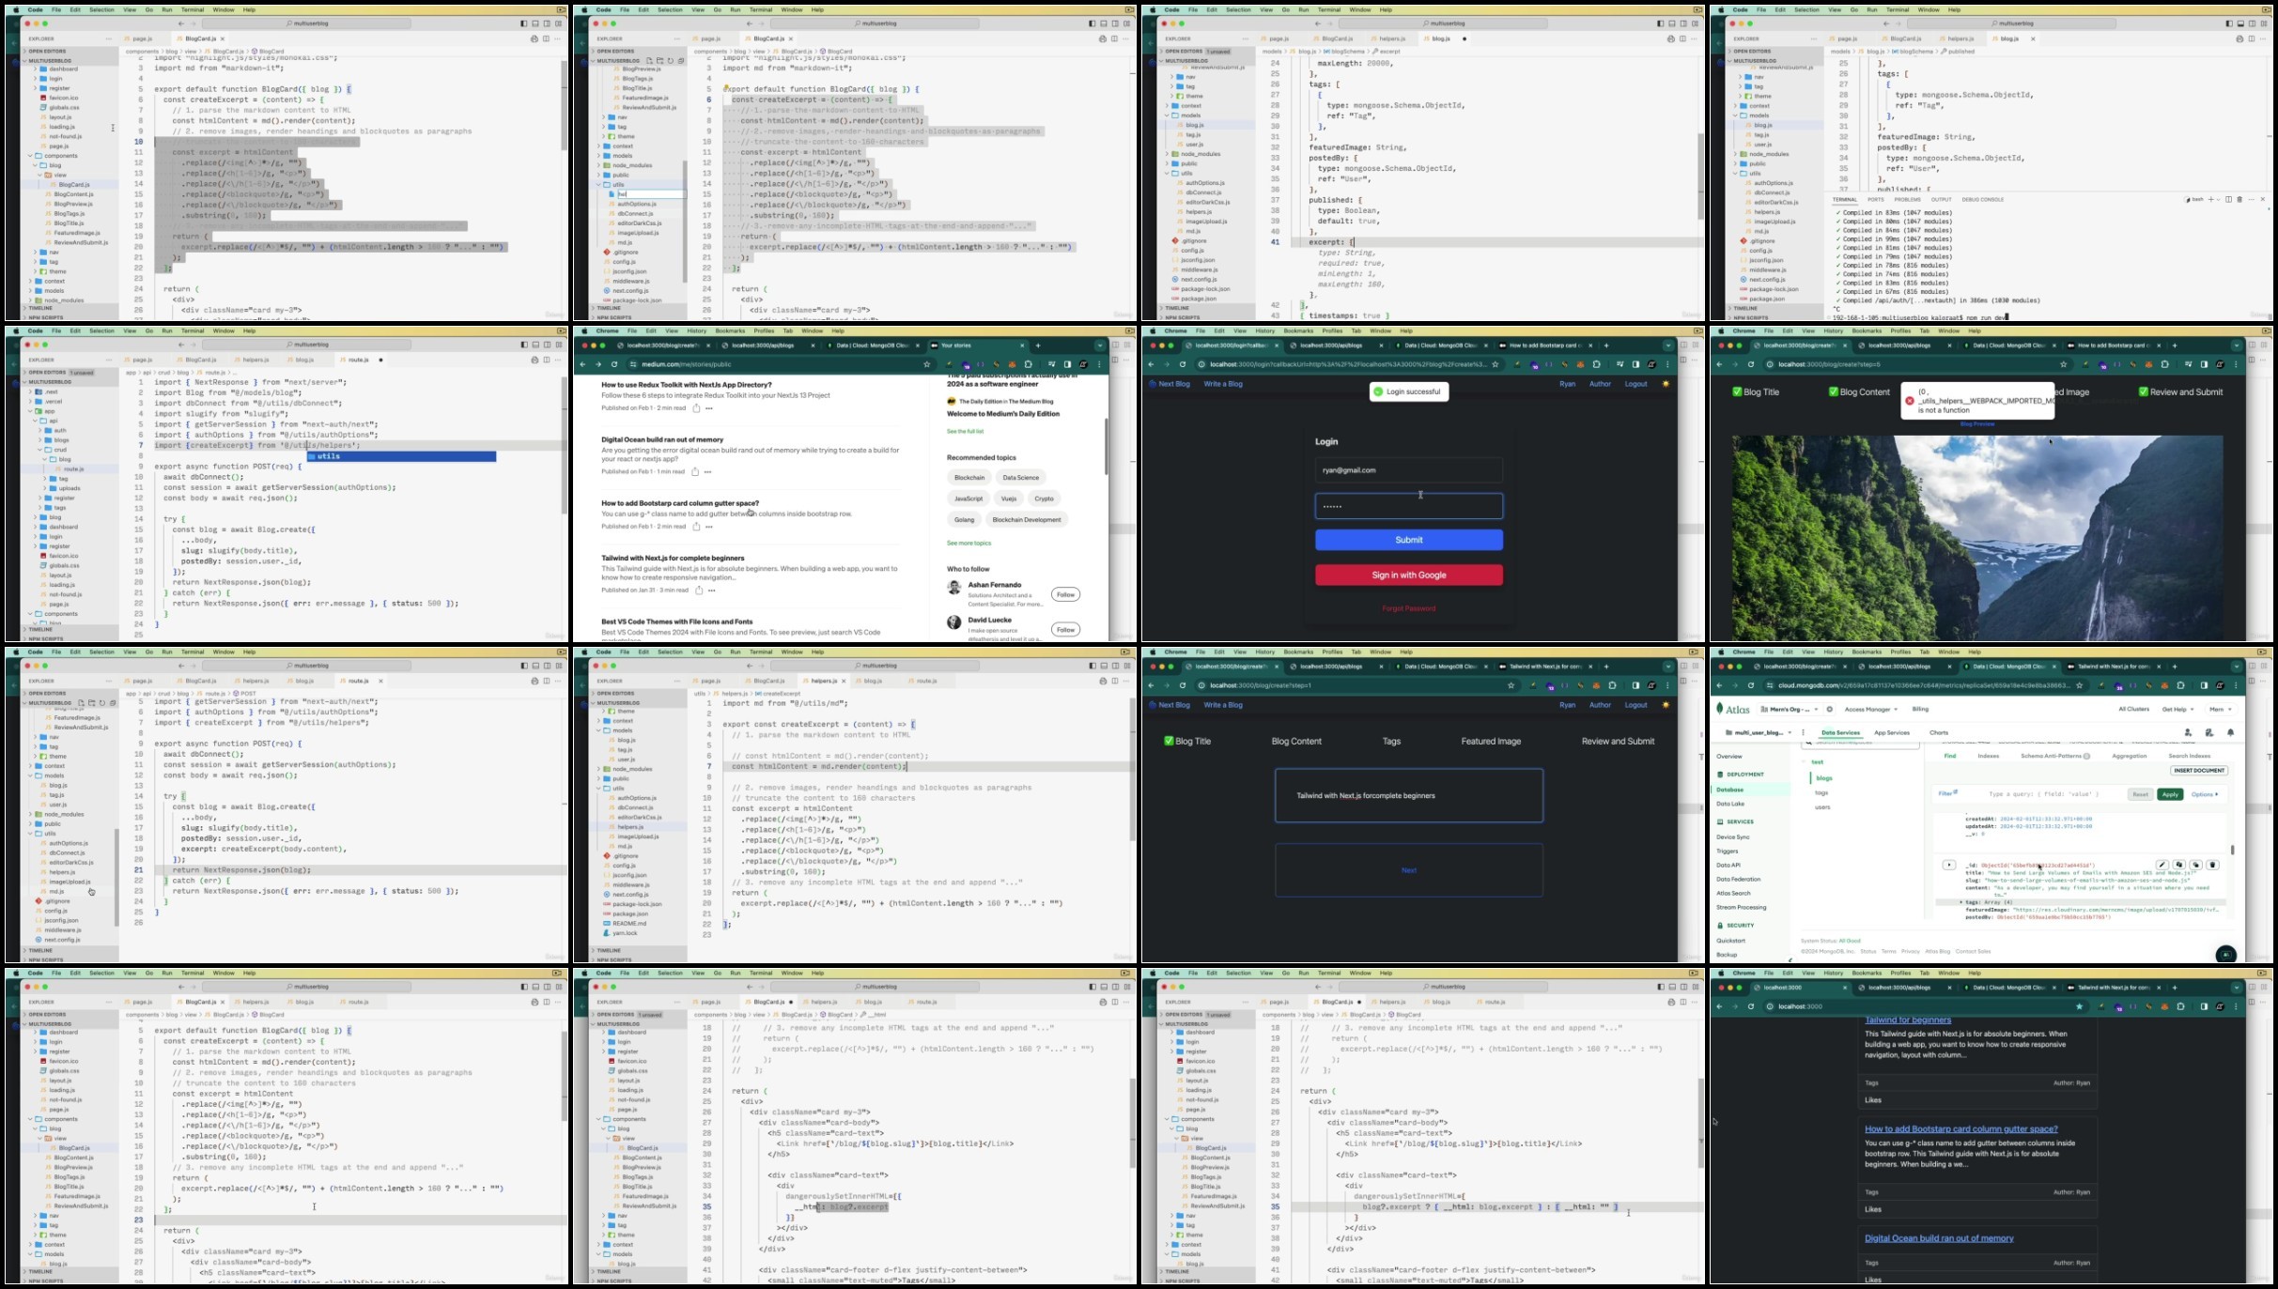
Task: Click the Medium page vertical scrollbar
Action: [x=1105, y=446]
